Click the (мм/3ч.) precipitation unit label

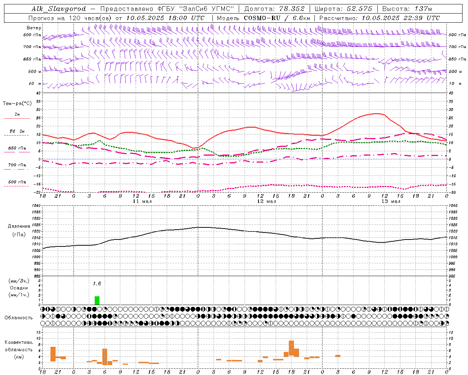19,281
